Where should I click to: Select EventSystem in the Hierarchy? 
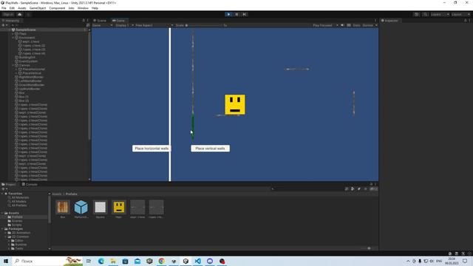pos(28,61)
